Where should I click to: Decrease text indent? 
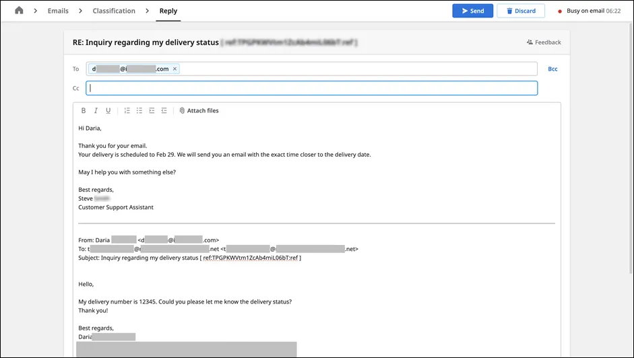click(164, 110)
